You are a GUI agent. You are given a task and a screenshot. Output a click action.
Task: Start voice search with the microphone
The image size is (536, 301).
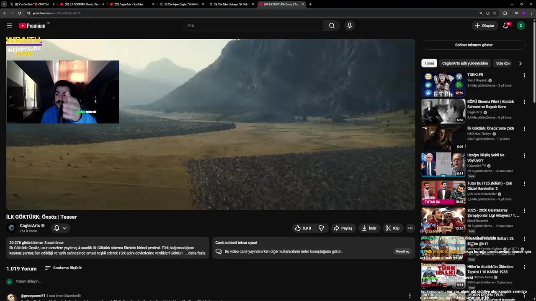(350, 26)
